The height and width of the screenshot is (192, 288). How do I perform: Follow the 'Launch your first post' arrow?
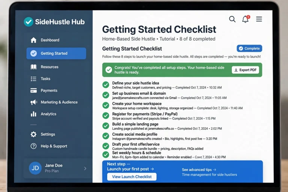(152, 169)
